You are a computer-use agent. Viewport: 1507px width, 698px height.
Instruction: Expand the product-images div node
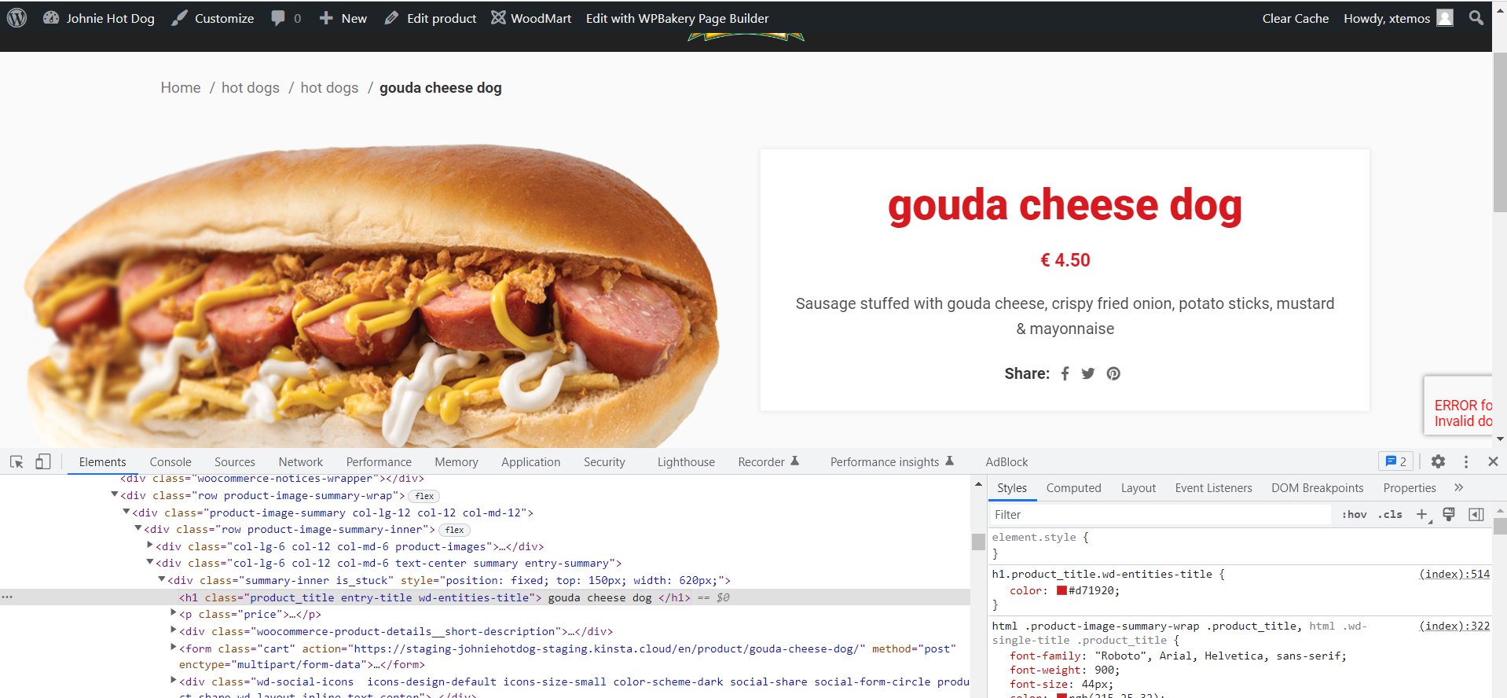pos(150,546)
